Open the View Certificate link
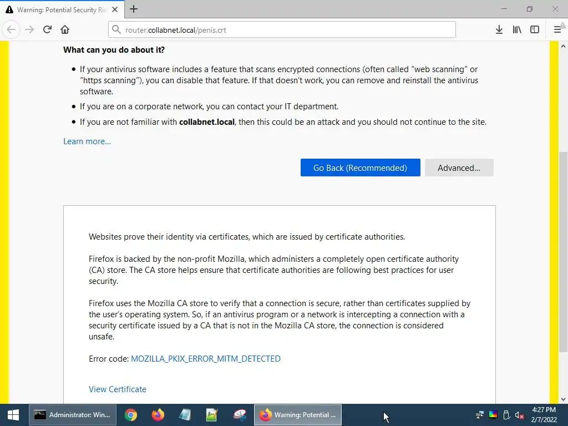Viewport: 568px width, 426px height. point(118,389)
